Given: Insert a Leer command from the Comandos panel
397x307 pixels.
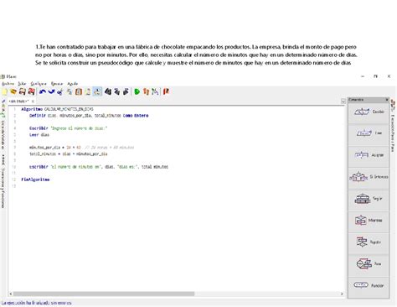Looking at the screenshot, I should [x=369, y=133].
